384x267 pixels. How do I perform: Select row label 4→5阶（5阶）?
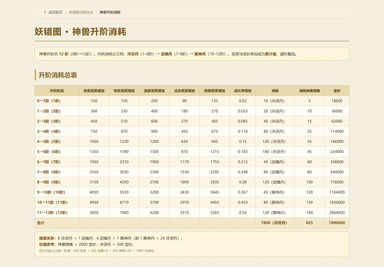pos(49,141)
